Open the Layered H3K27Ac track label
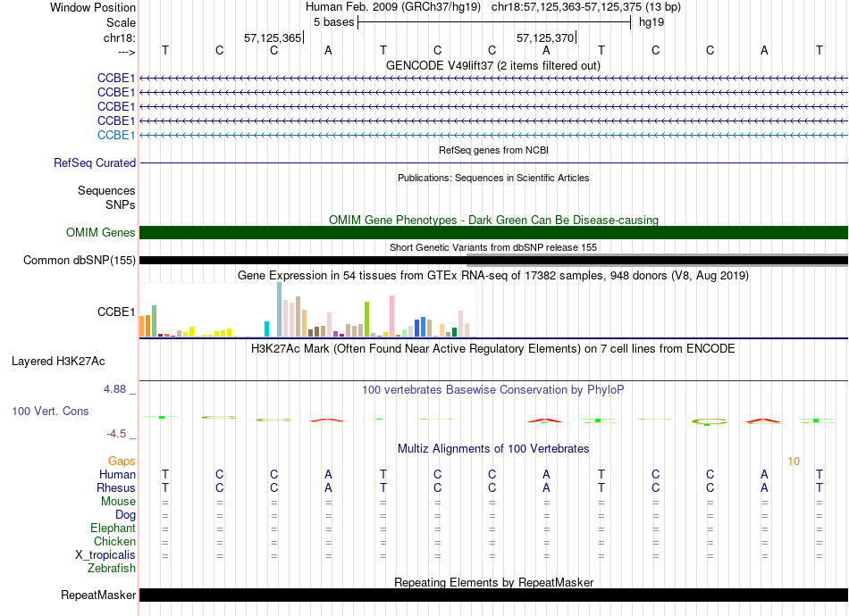This screenshot has height=616, width=849. tap(58, 362)
